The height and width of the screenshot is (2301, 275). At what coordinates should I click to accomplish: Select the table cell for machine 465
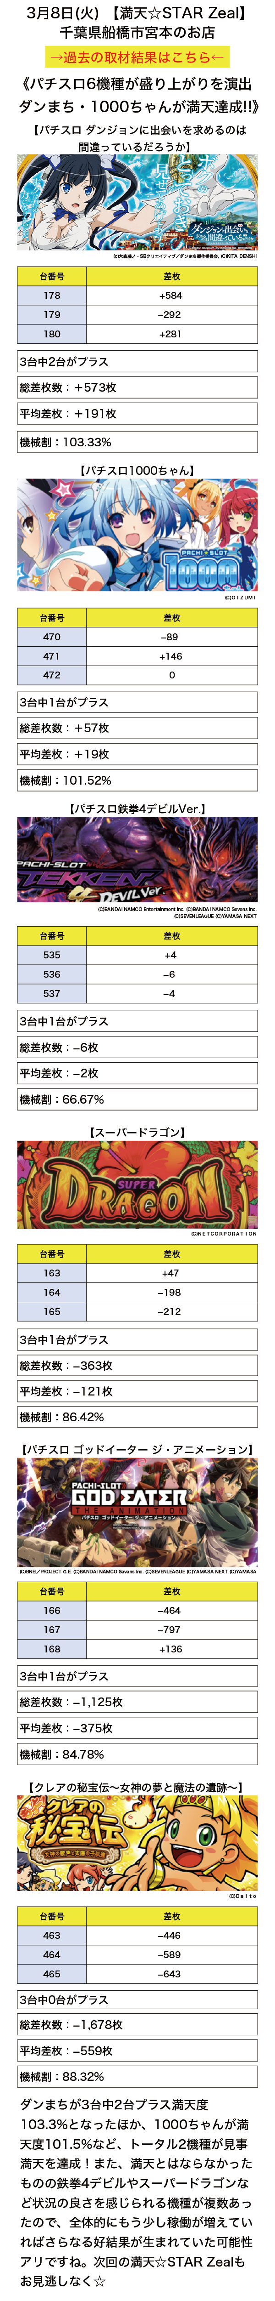click(x=52, y=1974)
